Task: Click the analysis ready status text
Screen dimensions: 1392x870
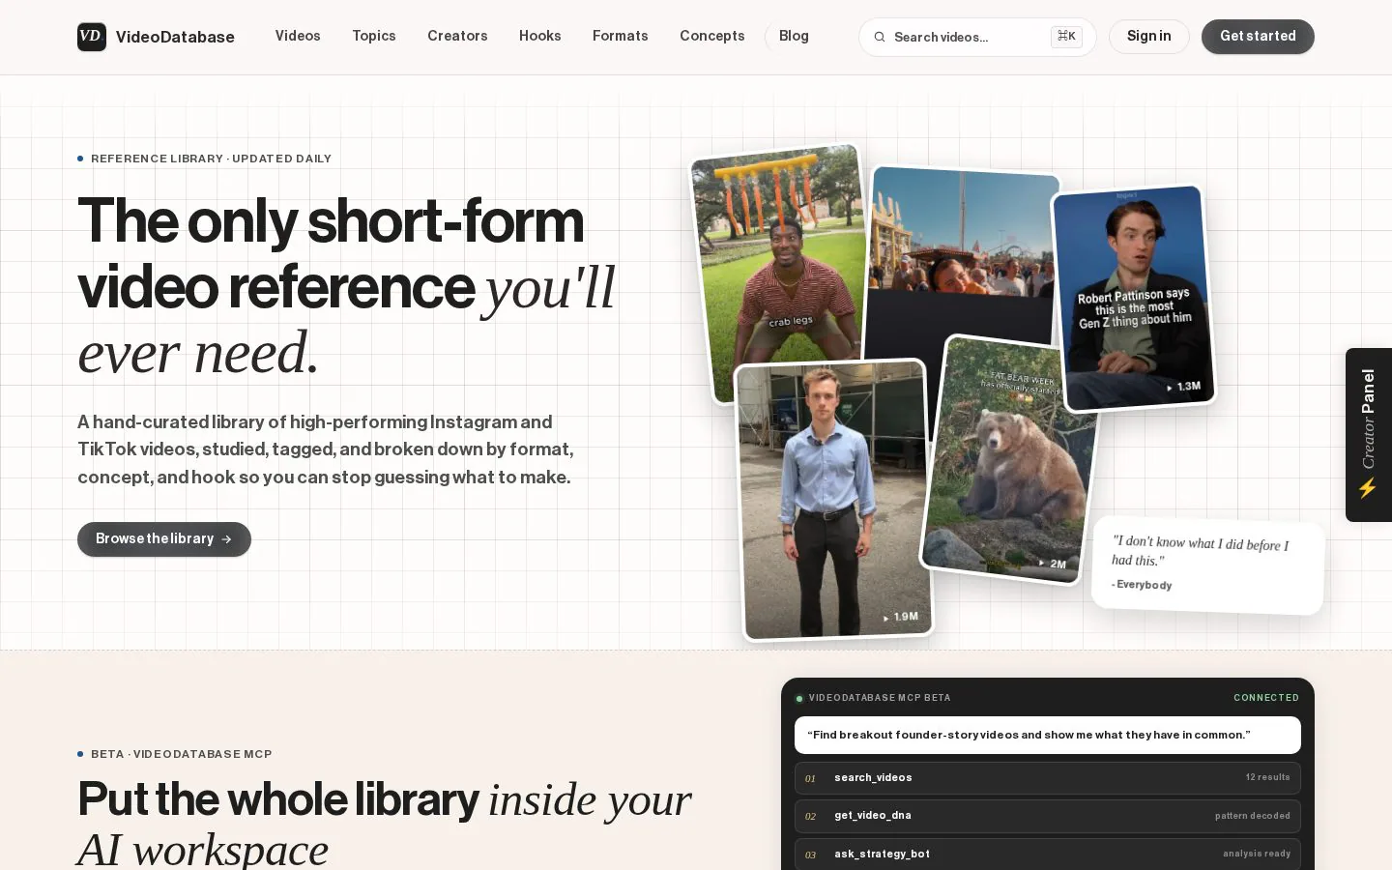Action: pyautogui.click(x=1257, y=854)
